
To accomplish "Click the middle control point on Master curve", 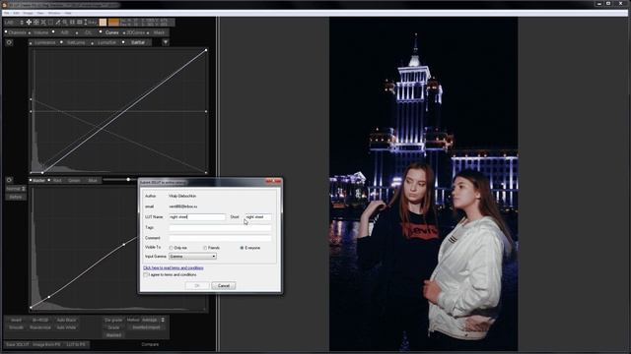I will click(123, 245).
